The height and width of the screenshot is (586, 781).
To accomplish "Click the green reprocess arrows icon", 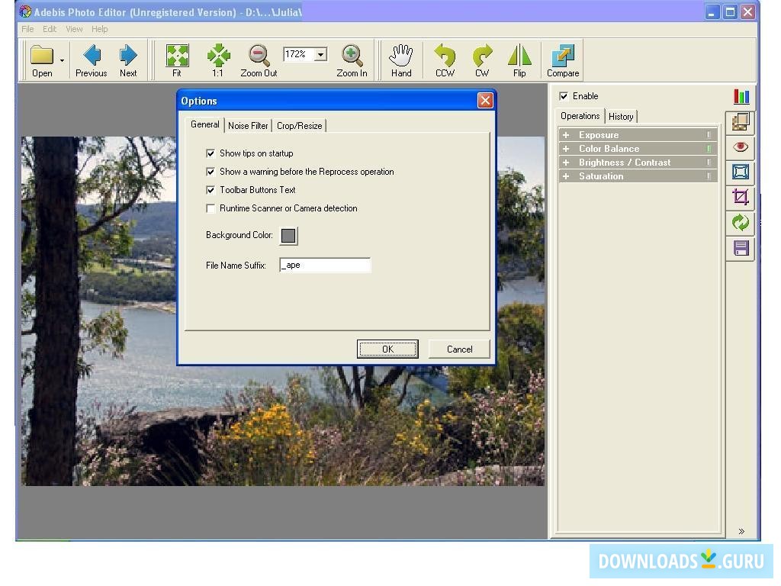I will click(x=741, y=223).
